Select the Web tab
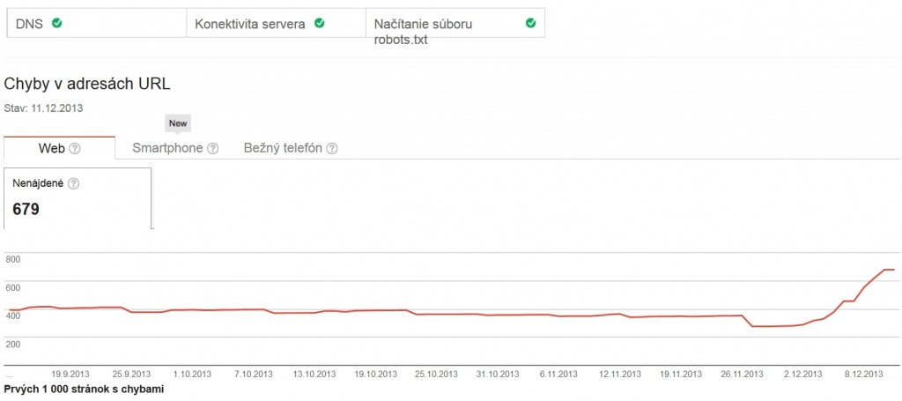This screenshot has width=902, height=401. 59,148
